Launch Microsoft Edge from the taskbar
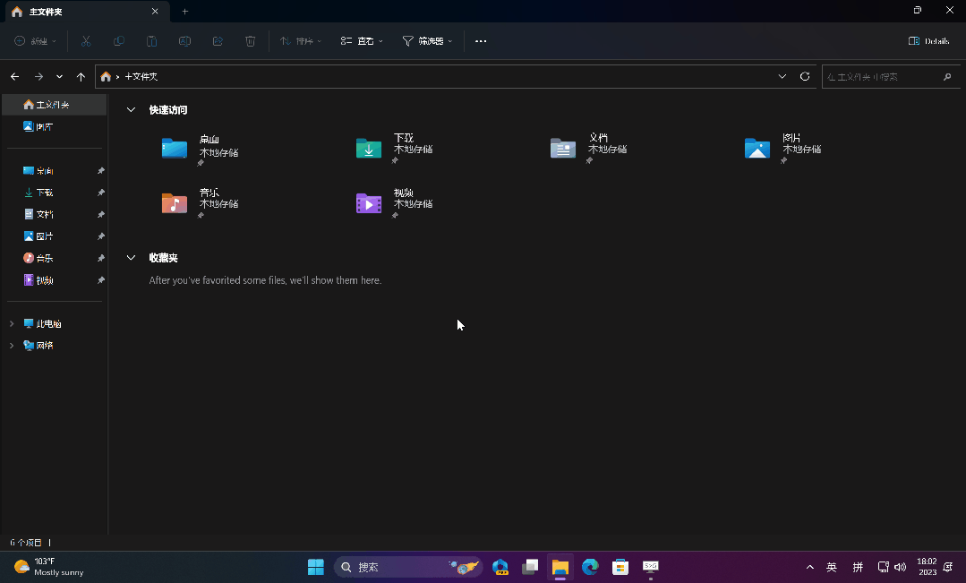 (590, 567)
